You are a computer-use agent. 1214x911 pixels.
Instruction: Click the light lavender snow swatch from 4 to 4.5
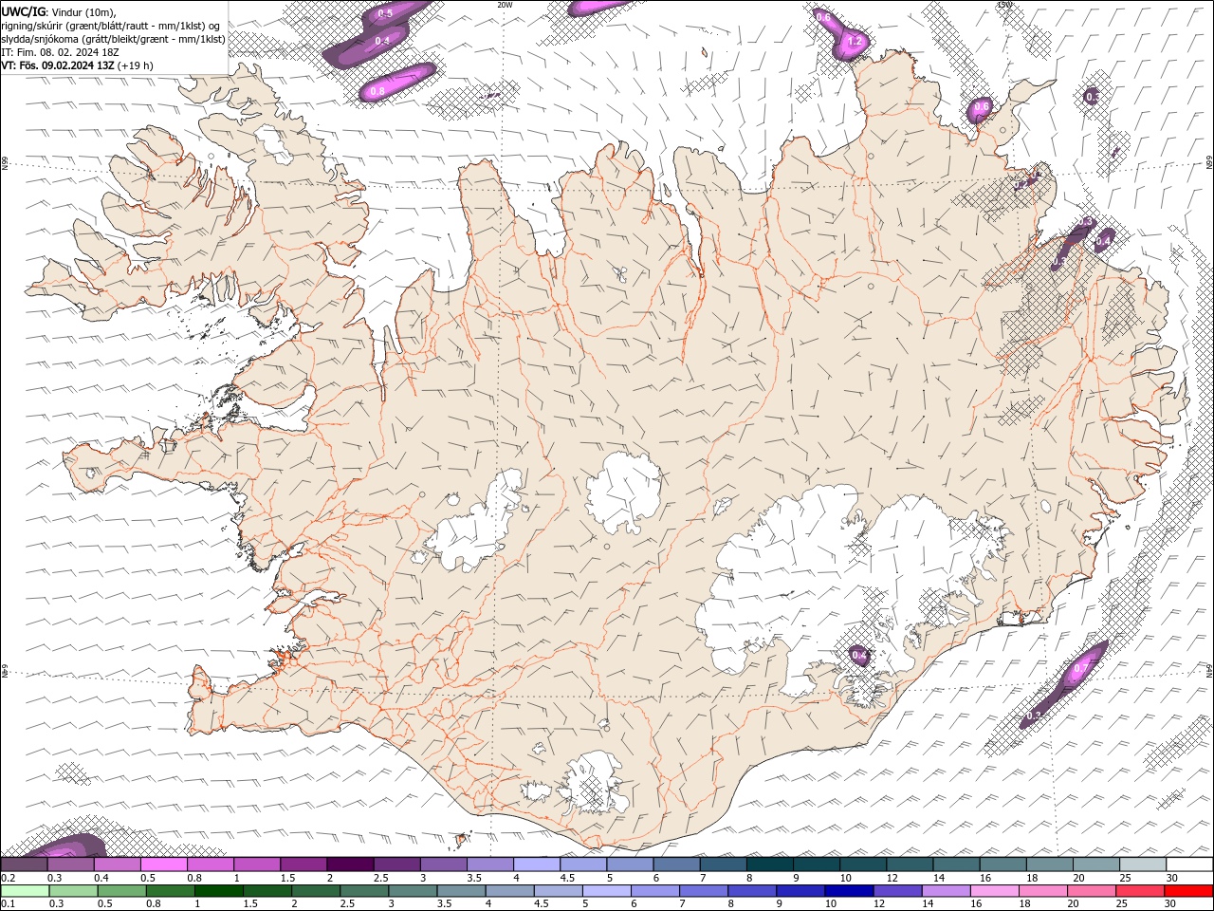click(x=537, y=865)
